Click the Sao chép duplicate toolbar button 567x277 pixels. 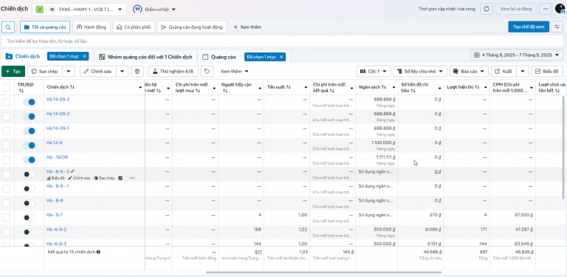pyautogui.click(x=45, y=71)
